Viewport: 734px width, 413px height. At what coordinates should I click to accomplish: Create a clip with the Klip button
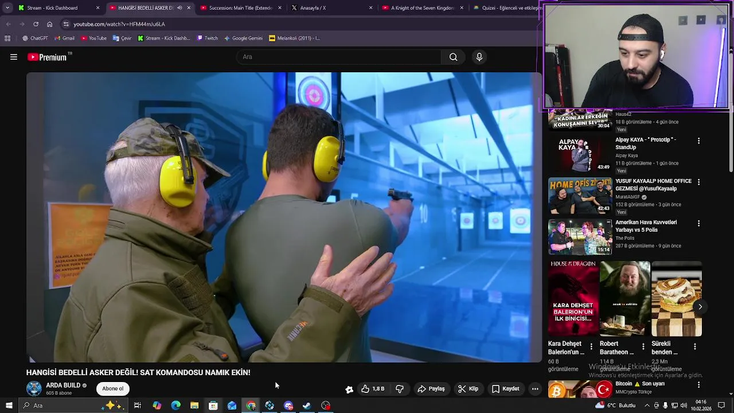(468, 389)
